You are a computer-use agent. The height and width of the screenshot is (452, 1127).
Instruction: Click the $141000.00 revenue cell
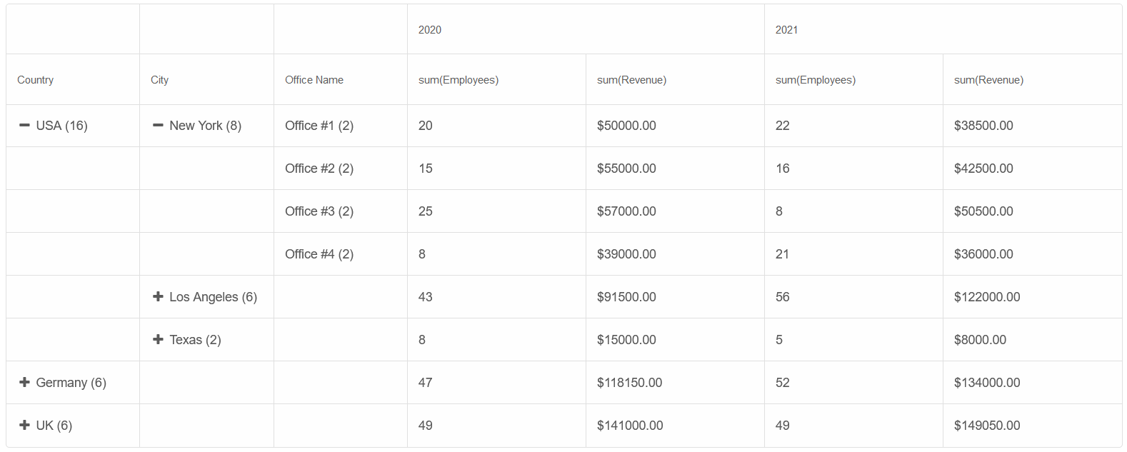pyautogui.click(x=675, y=426)
